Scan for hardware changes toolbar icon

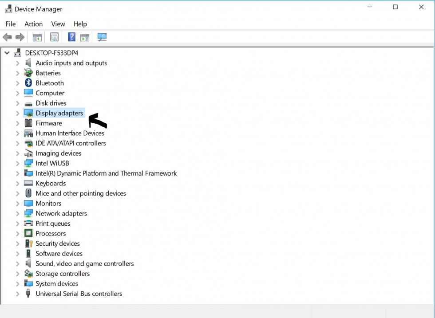click(x=102, y=37)
